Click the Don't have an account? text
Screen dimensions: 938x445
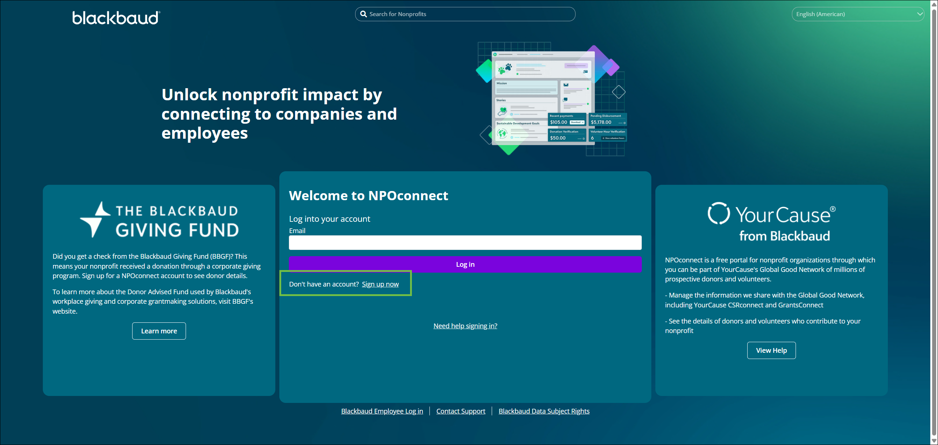click(x=324, y=284)
